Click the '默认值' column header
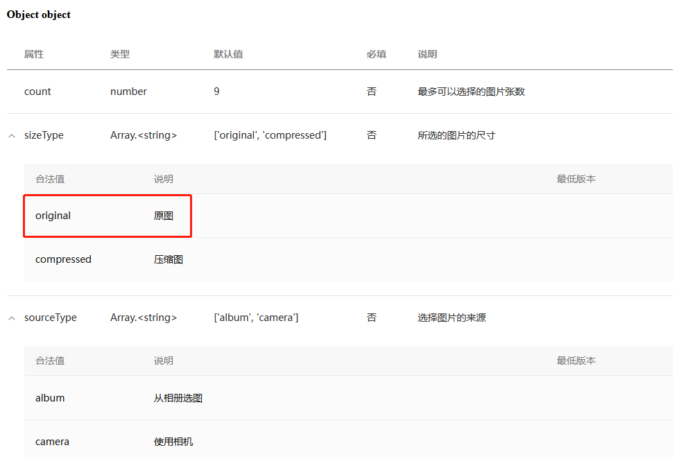679x459 pixels. click(x=228, y=54)
